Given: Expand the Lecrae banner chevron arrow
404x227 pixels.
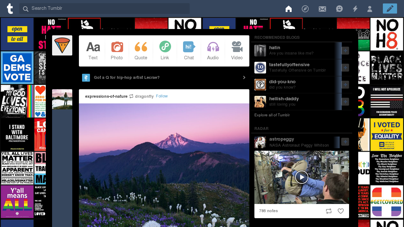Looking at the screenshot, I should [244, 78].
